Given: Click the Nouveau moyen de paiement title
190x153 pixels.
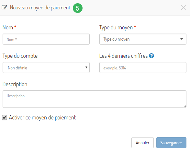Looking at the screenshot, I should coord(40,8).
